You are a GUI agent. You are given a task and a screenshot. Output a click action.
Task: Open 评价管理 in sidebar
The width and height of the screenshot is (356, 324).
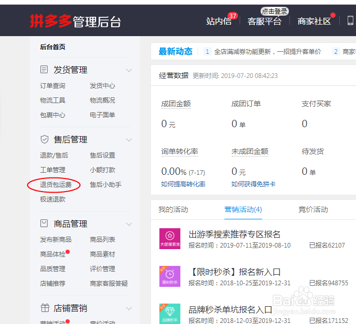click(x=102, y=269)
